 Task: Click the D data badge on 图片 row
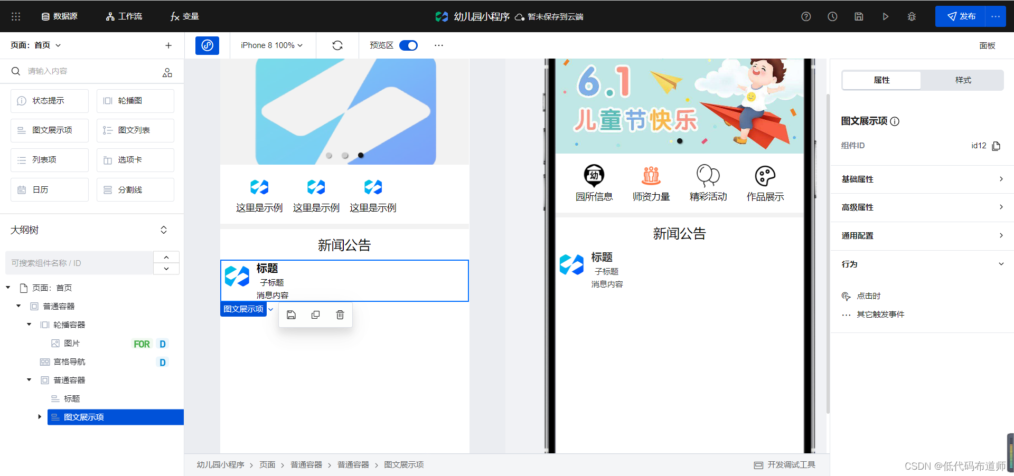[163, 344]
